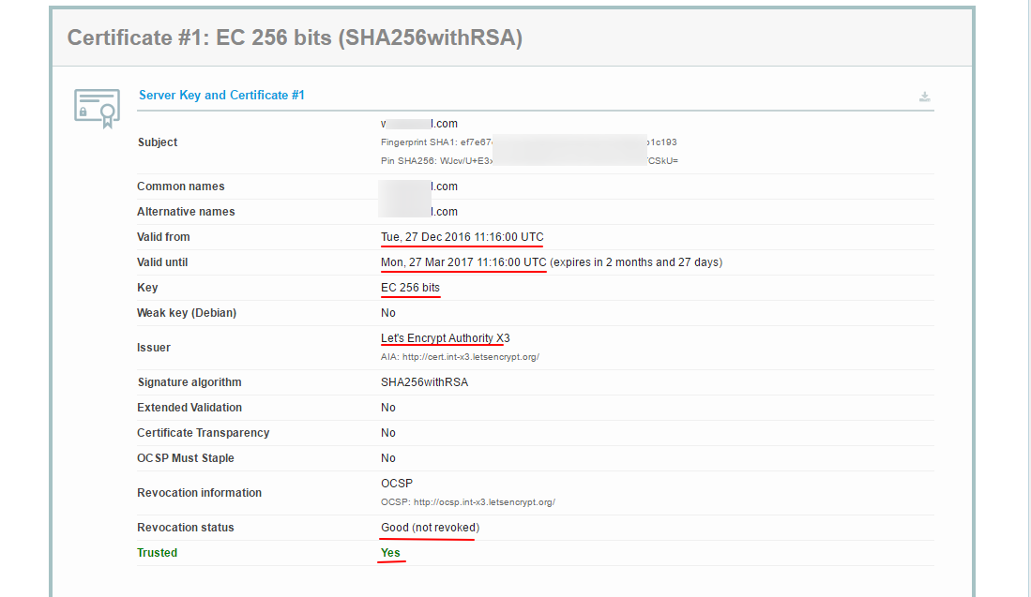Screen dimensions: 1031x597
Task: Click the green Trusted Yes value
Action: coord(390,553)
